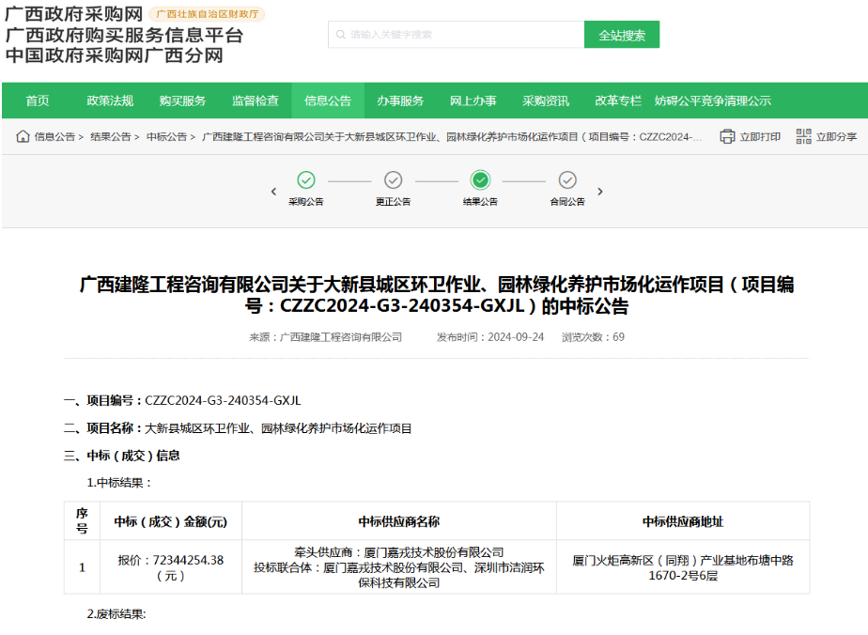Click the QR code share icon
This screenshot has width=868, height=635.
803,136
